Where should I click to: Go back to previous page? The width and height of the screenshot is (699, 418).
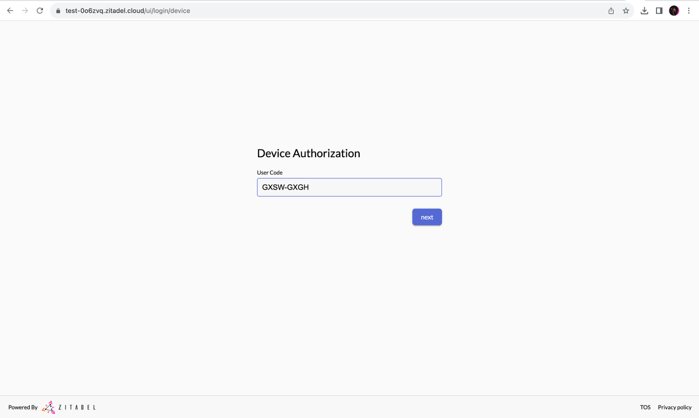click(x=10, y=10)
